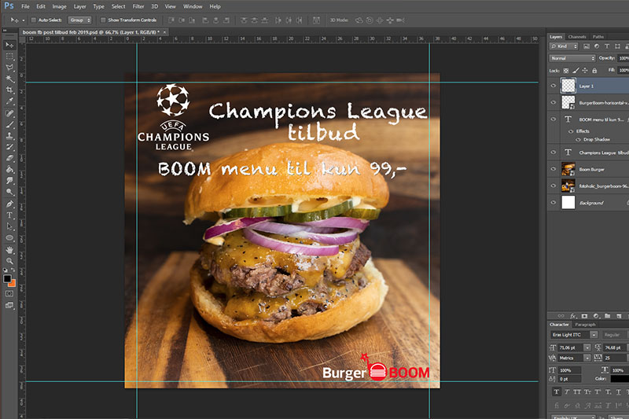
Task: Hide the BOOM menu text layer
Action: coord(554,119)
